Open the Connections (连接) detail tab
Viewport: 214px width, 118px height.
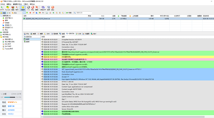tap(62, 34)
